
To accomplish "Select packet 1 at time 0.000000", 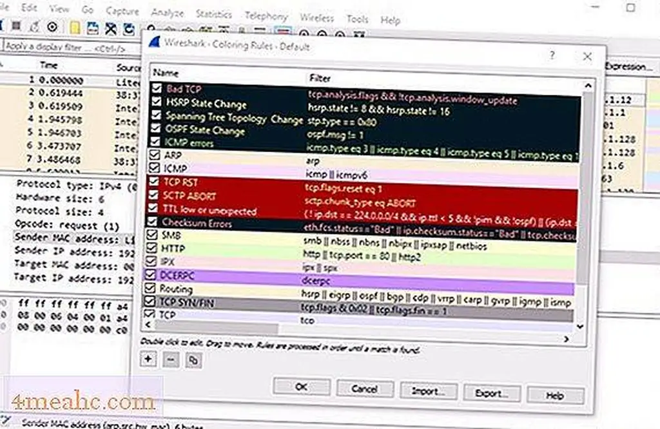I will click(x=70, y=80).
